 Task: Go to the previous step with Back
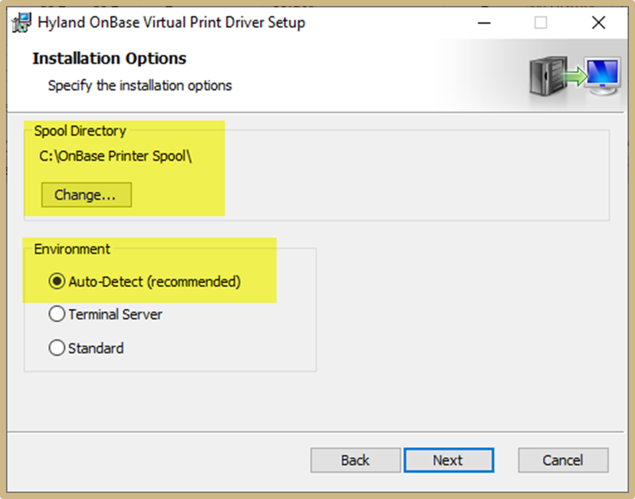[x=355, y=460]
